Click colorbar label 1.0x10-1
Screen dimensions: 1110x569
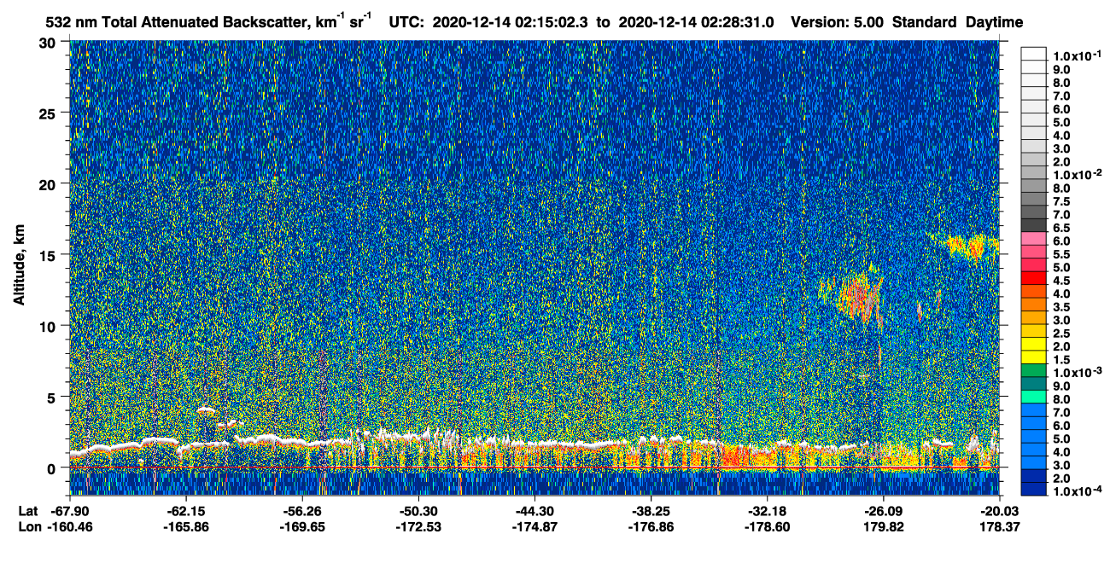1078,54
